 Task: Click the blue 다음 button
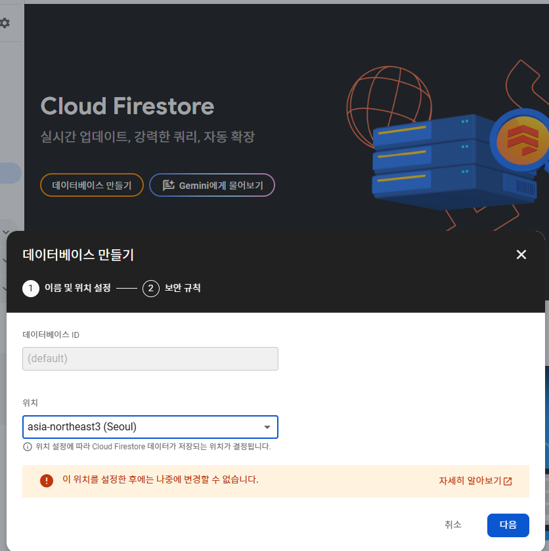(x=508, y=525)
